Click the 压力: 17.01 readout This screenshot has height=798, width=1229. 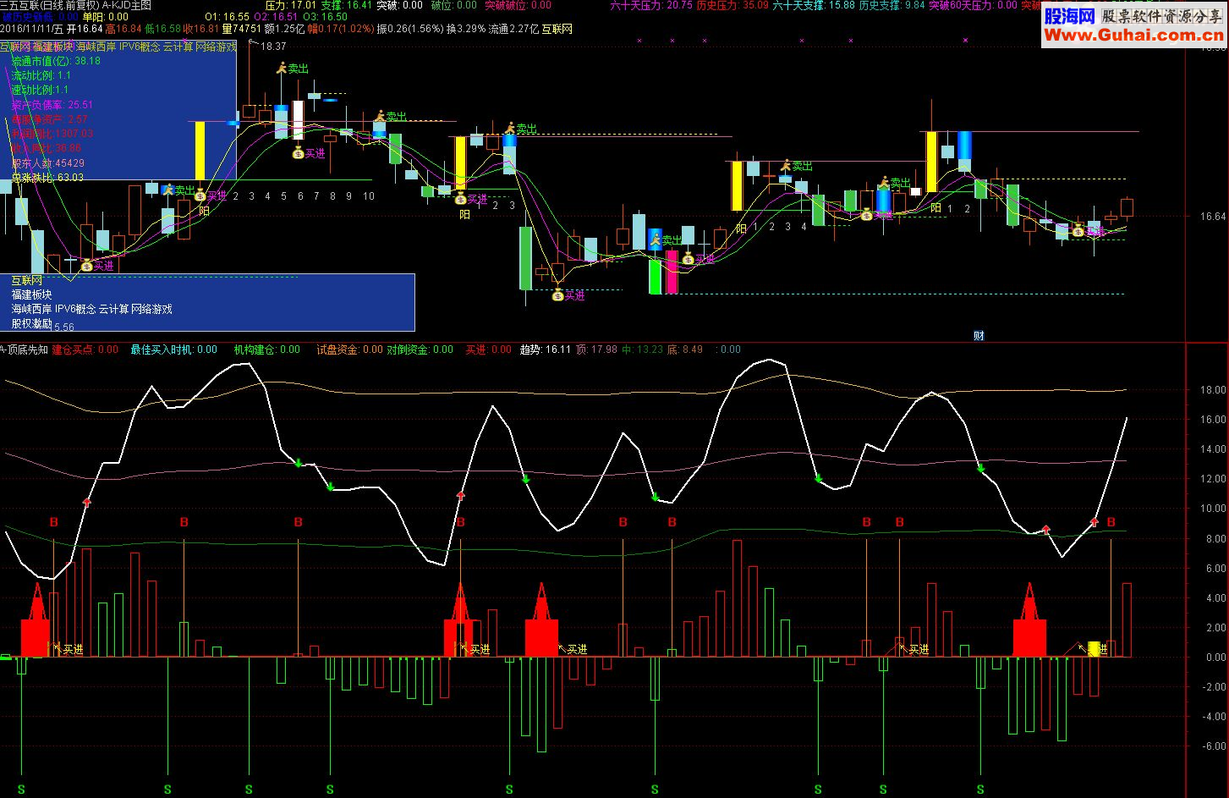coord(290,5)
